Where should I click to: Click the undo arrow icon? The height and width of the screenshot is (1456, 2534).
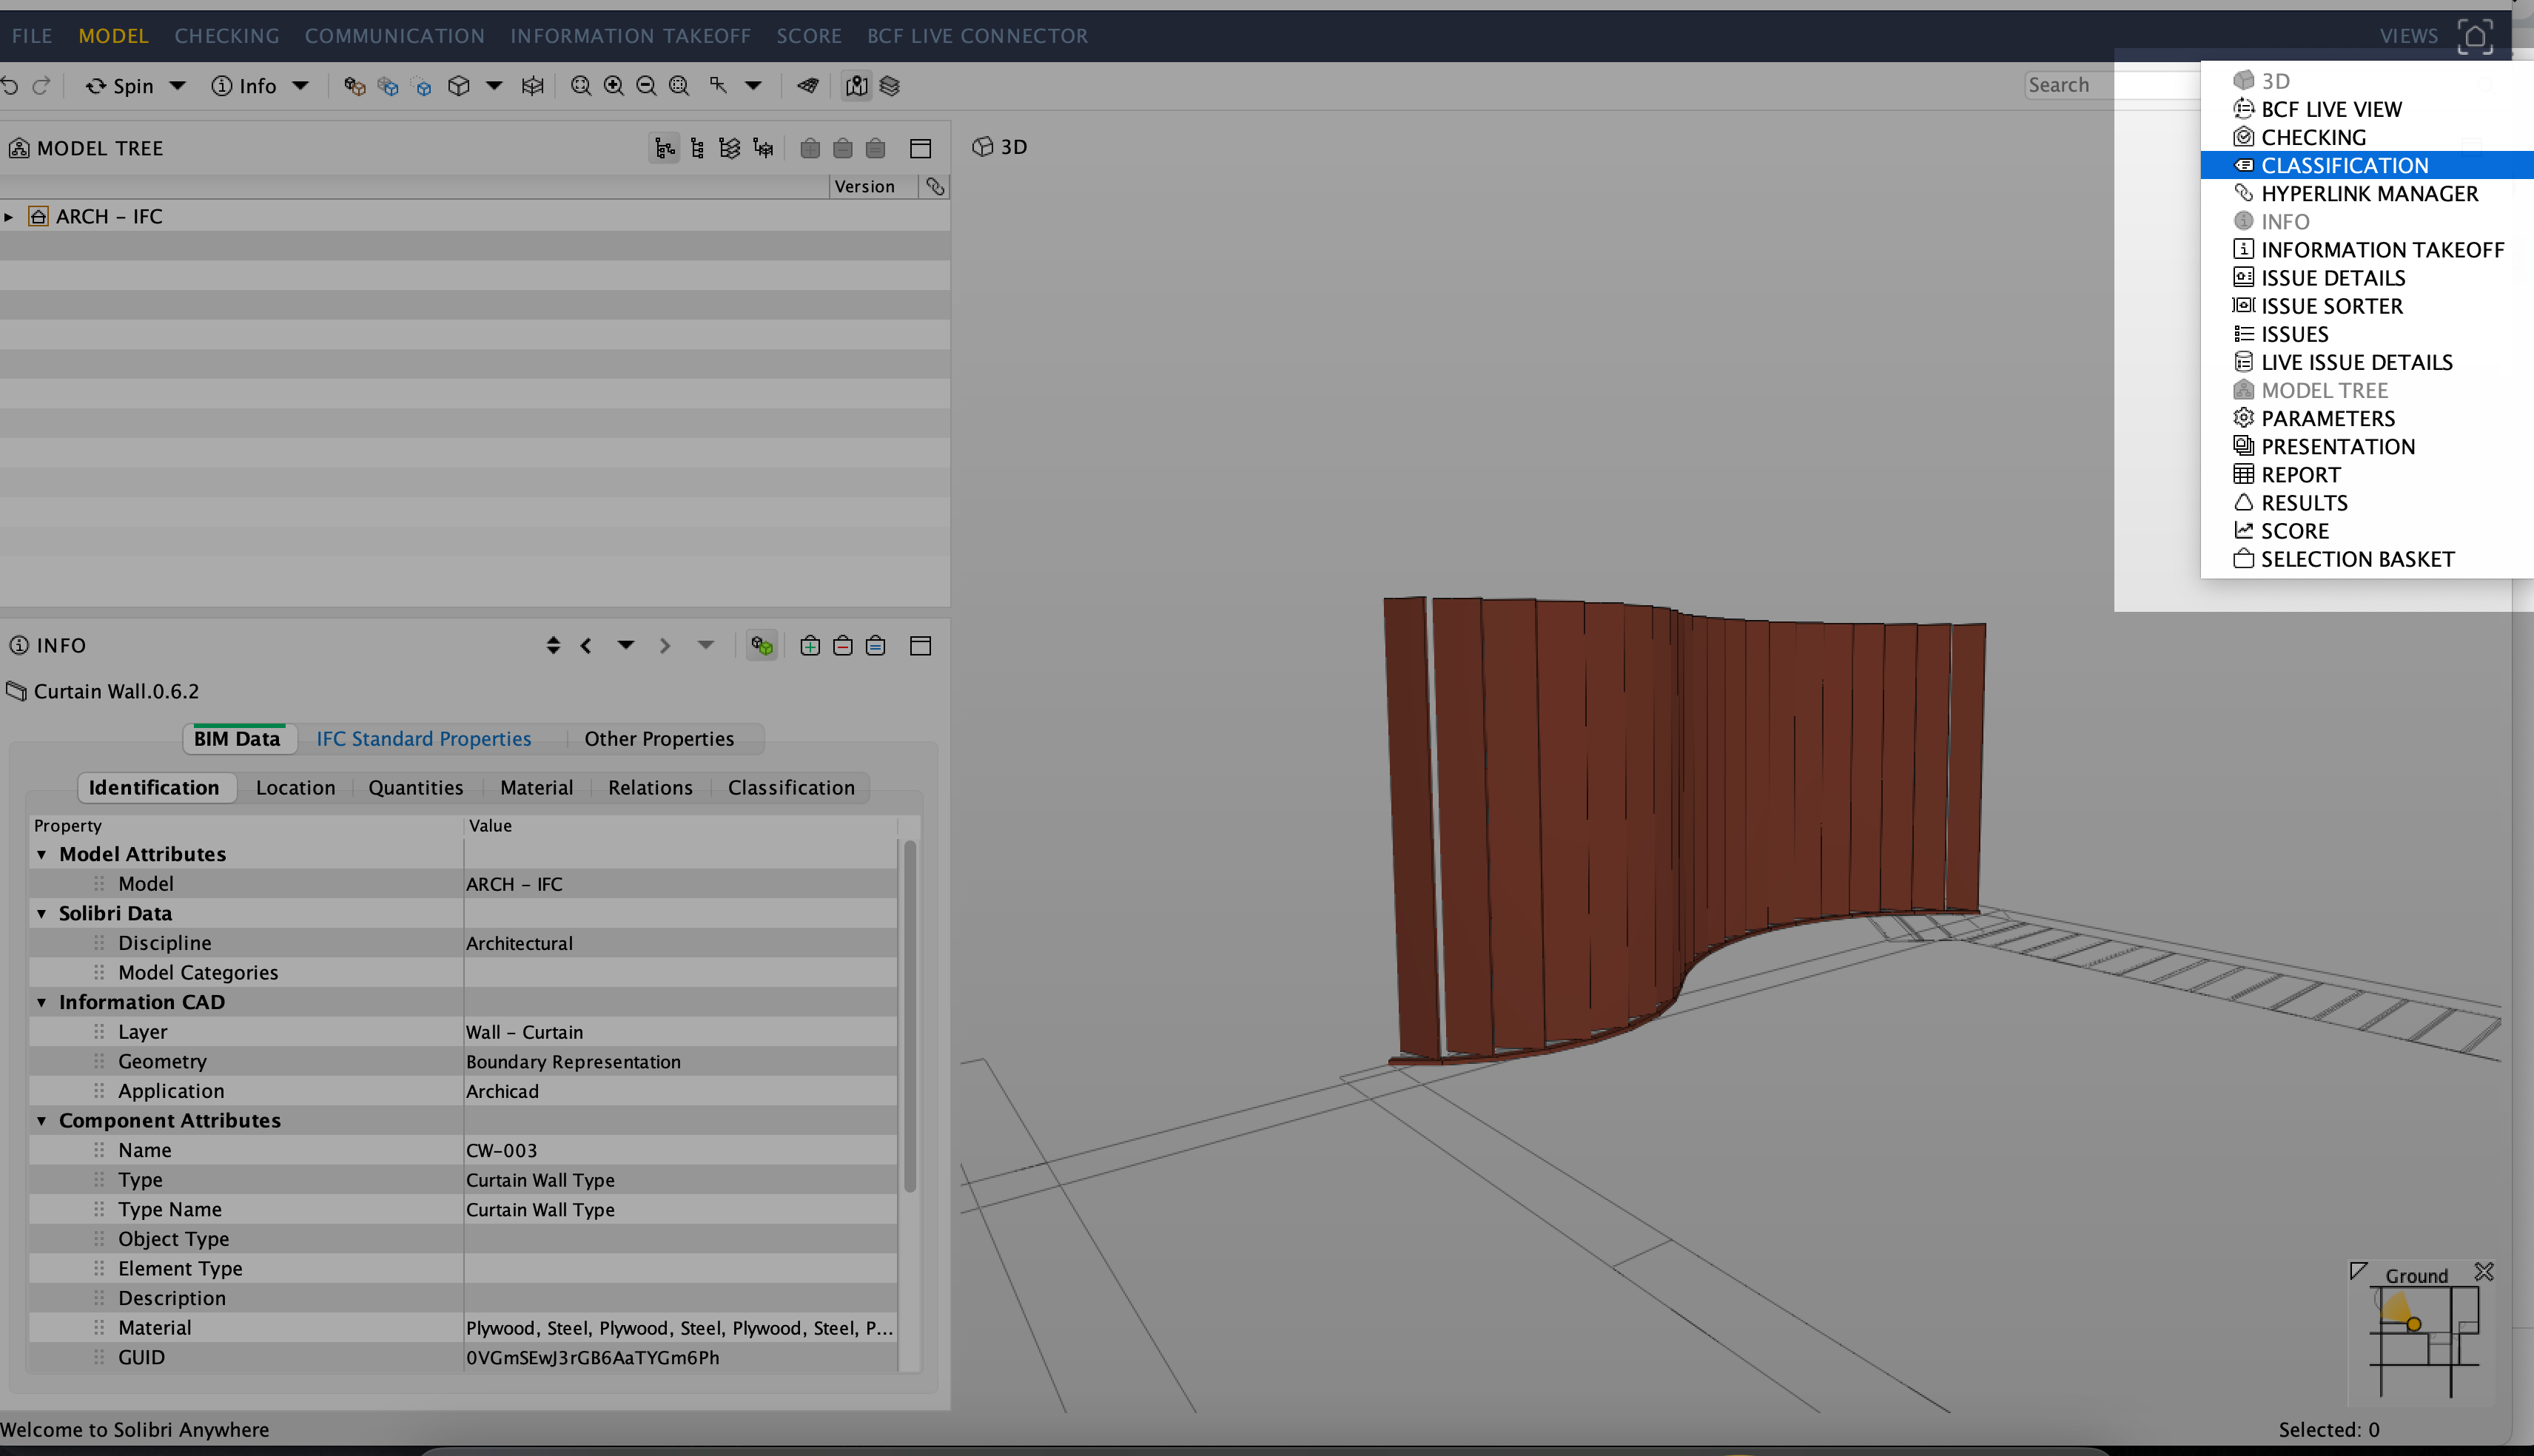pyautogui.click(x=10, y=86)
